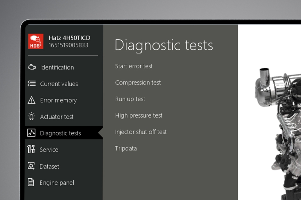Click the warning triangle for Error memory
This screenshot has width=301, height=200.
[32, 100]
